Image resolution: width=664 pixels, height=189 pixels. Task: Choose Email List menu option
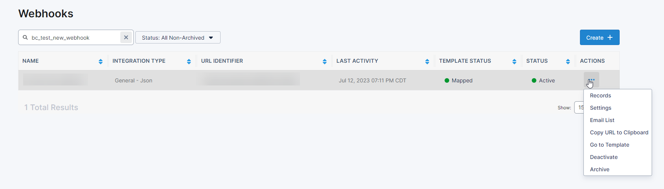pyautogui.click(x=602, y=120)
